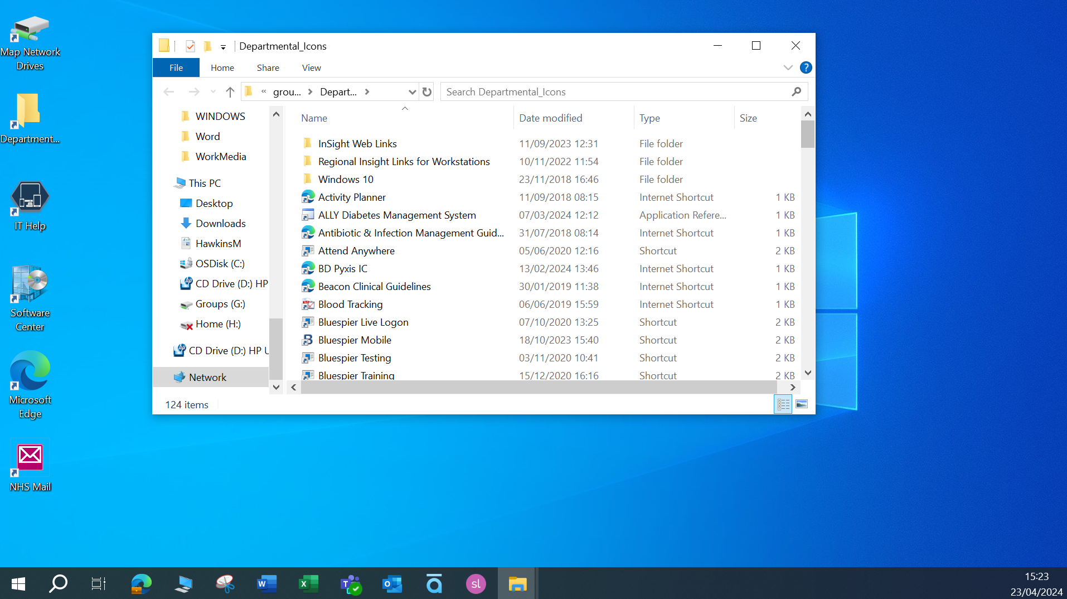Select OSDisk (C:) drive
Viewport: 1067px width, 599px height.
point(220,264)
